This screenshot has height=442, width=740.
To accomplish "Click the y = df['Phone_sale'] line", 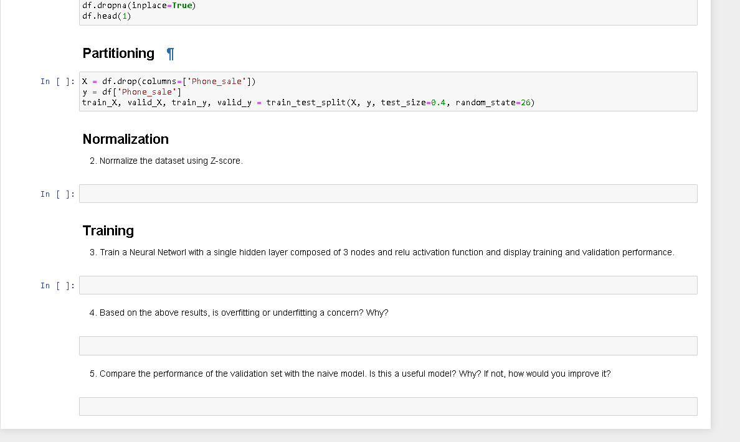I will pos(131,92).
